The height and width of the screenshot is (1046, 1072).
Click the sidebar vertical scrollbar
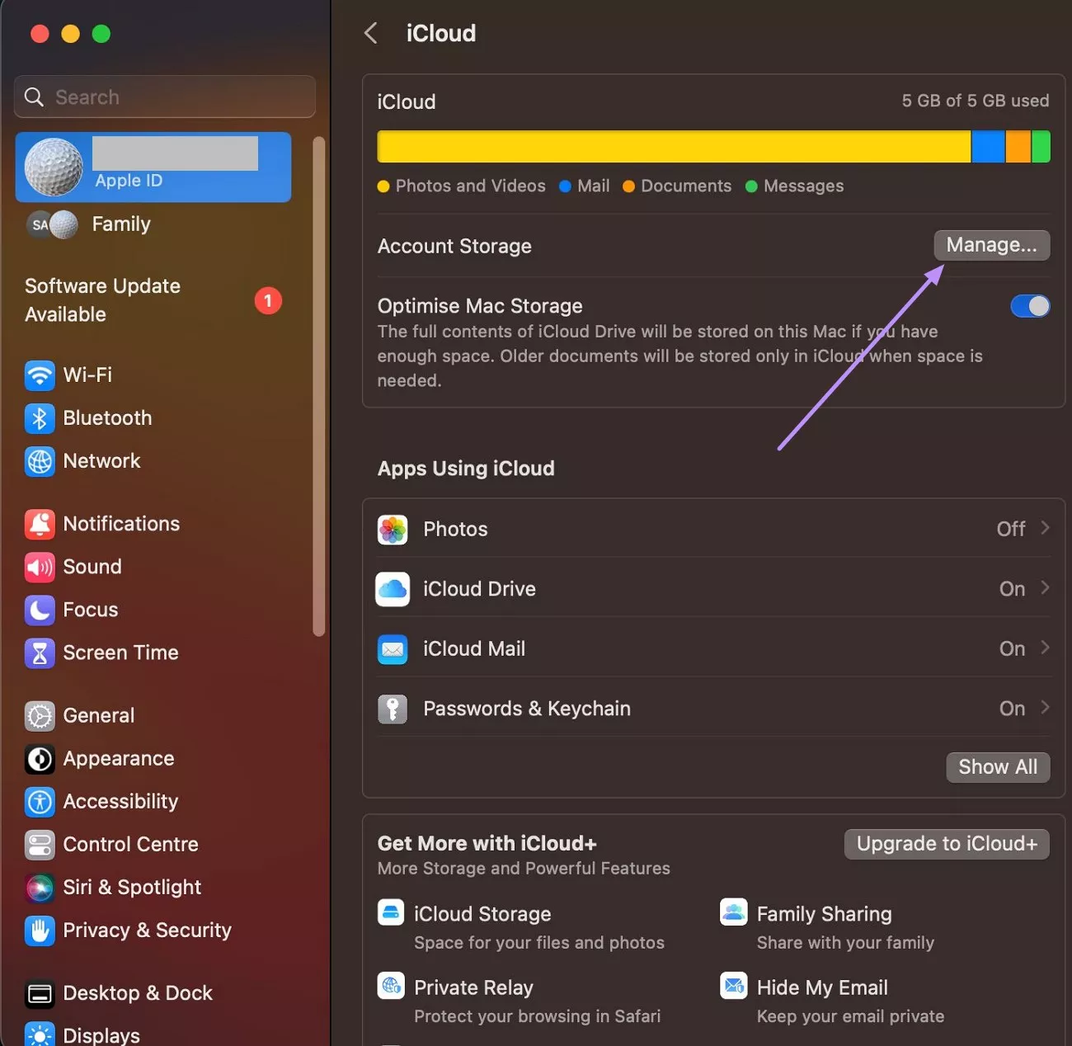click(x=319, y=386)
